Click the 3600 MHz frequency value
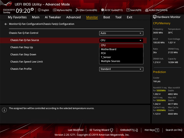This screenshot has height=138, width=184. [158, 33]
